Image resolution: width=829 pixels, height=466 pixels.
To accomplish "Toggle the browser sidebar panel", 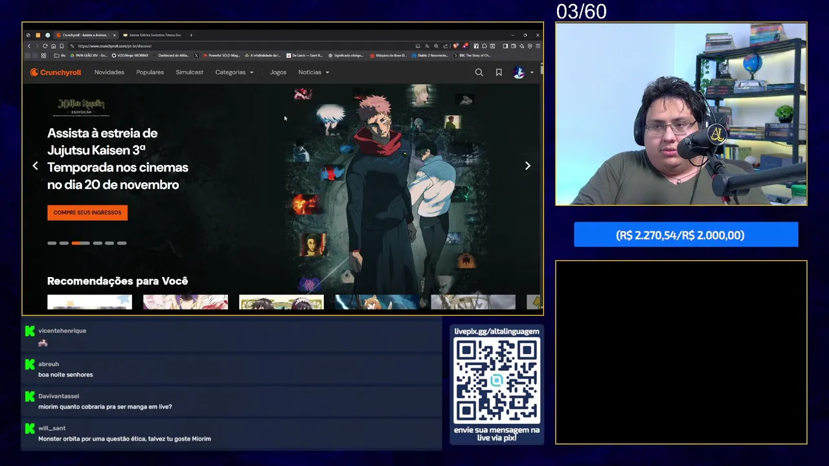I will [x=505, y=46].
